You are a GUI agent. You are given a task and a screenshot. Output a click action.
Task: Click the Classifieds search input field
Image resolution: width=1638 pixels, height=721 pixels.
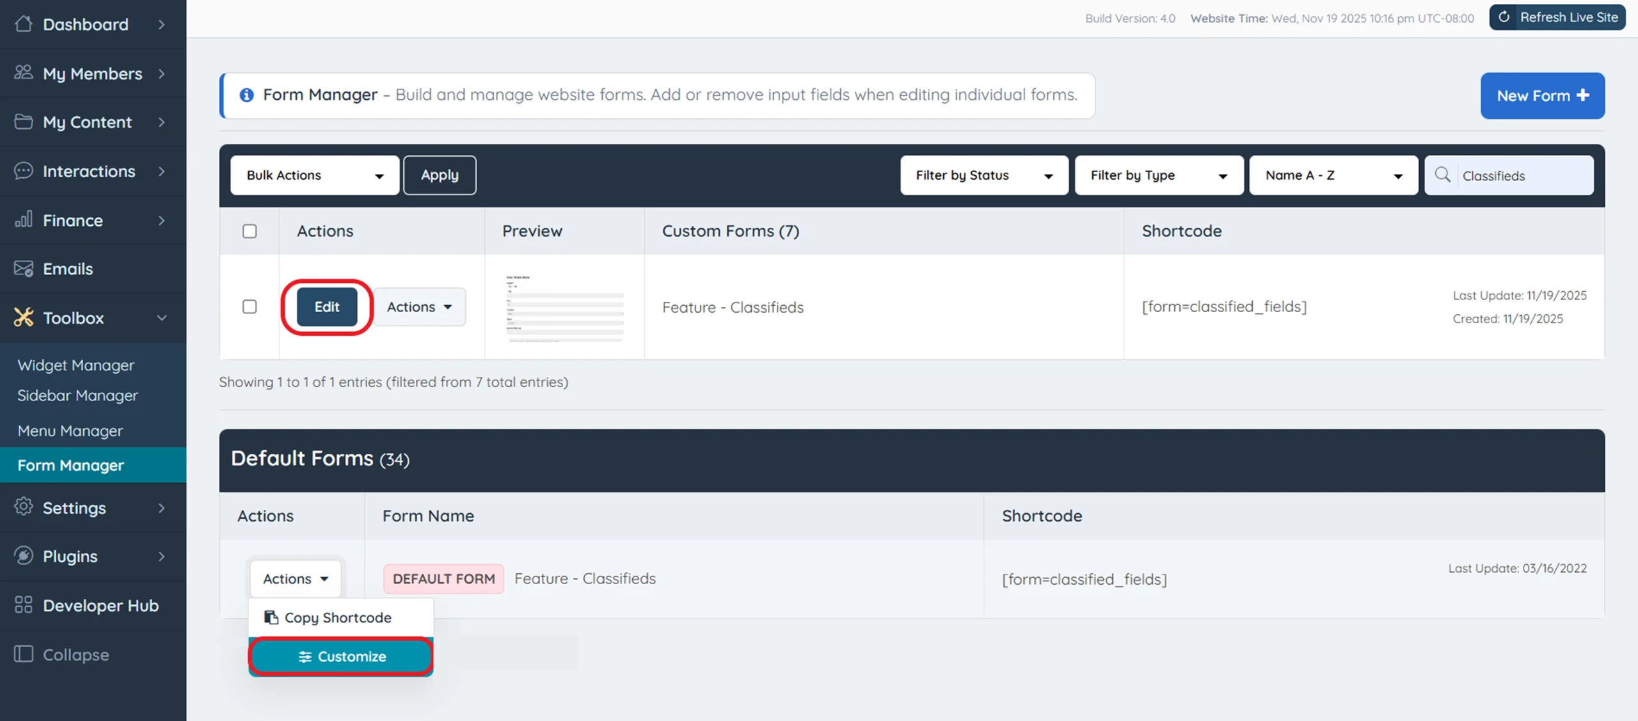1523,175
